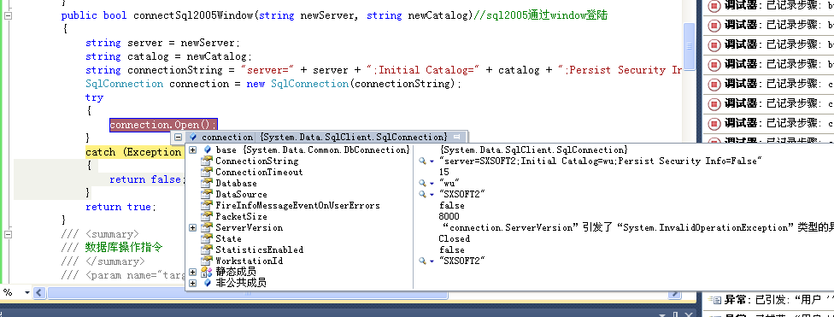Click the highlighted connection.Open() statement
The image size is (834, 317).
point(163,125)
